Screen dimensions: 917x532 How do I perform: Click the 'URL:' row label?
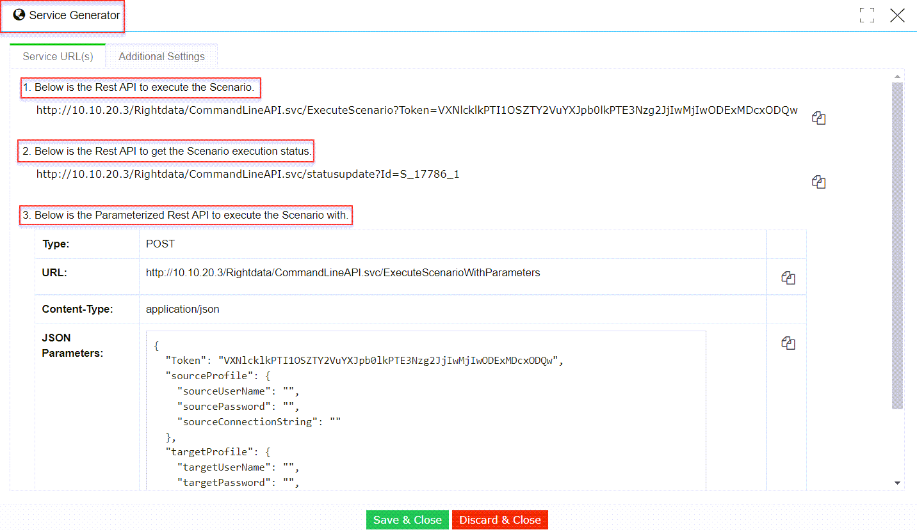[54, 272]
